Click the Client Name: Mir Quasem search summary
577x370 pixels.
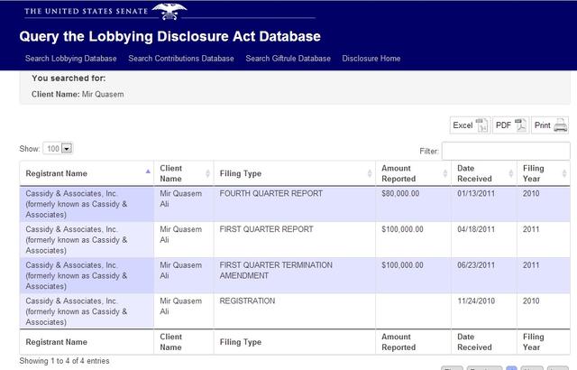coord(78,94)
